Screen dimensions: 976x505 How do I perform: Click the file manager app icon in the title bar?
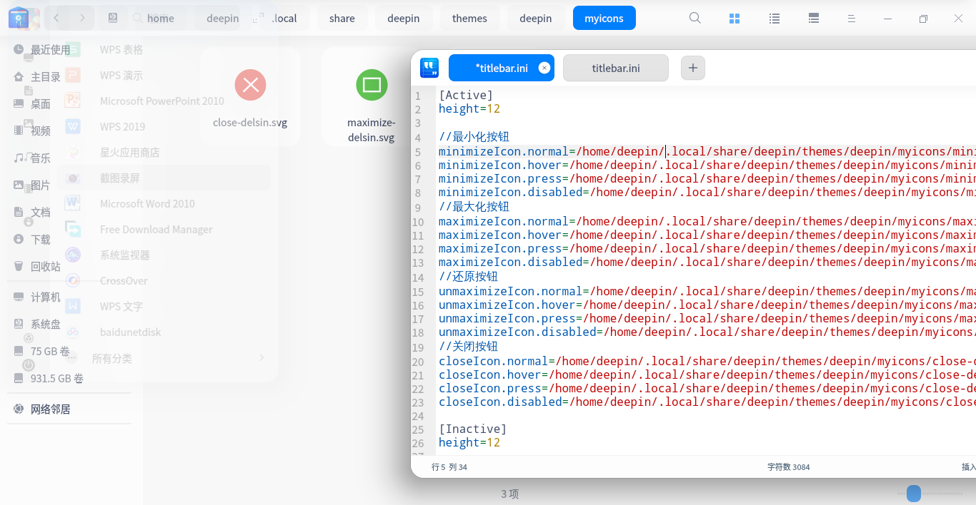[19, 19]
